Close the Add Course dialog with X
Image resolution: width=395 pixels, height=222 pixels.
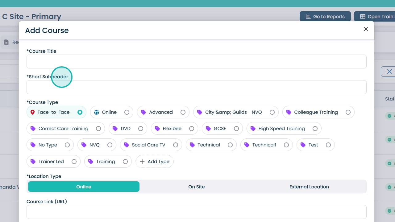(x=366, y=29)
